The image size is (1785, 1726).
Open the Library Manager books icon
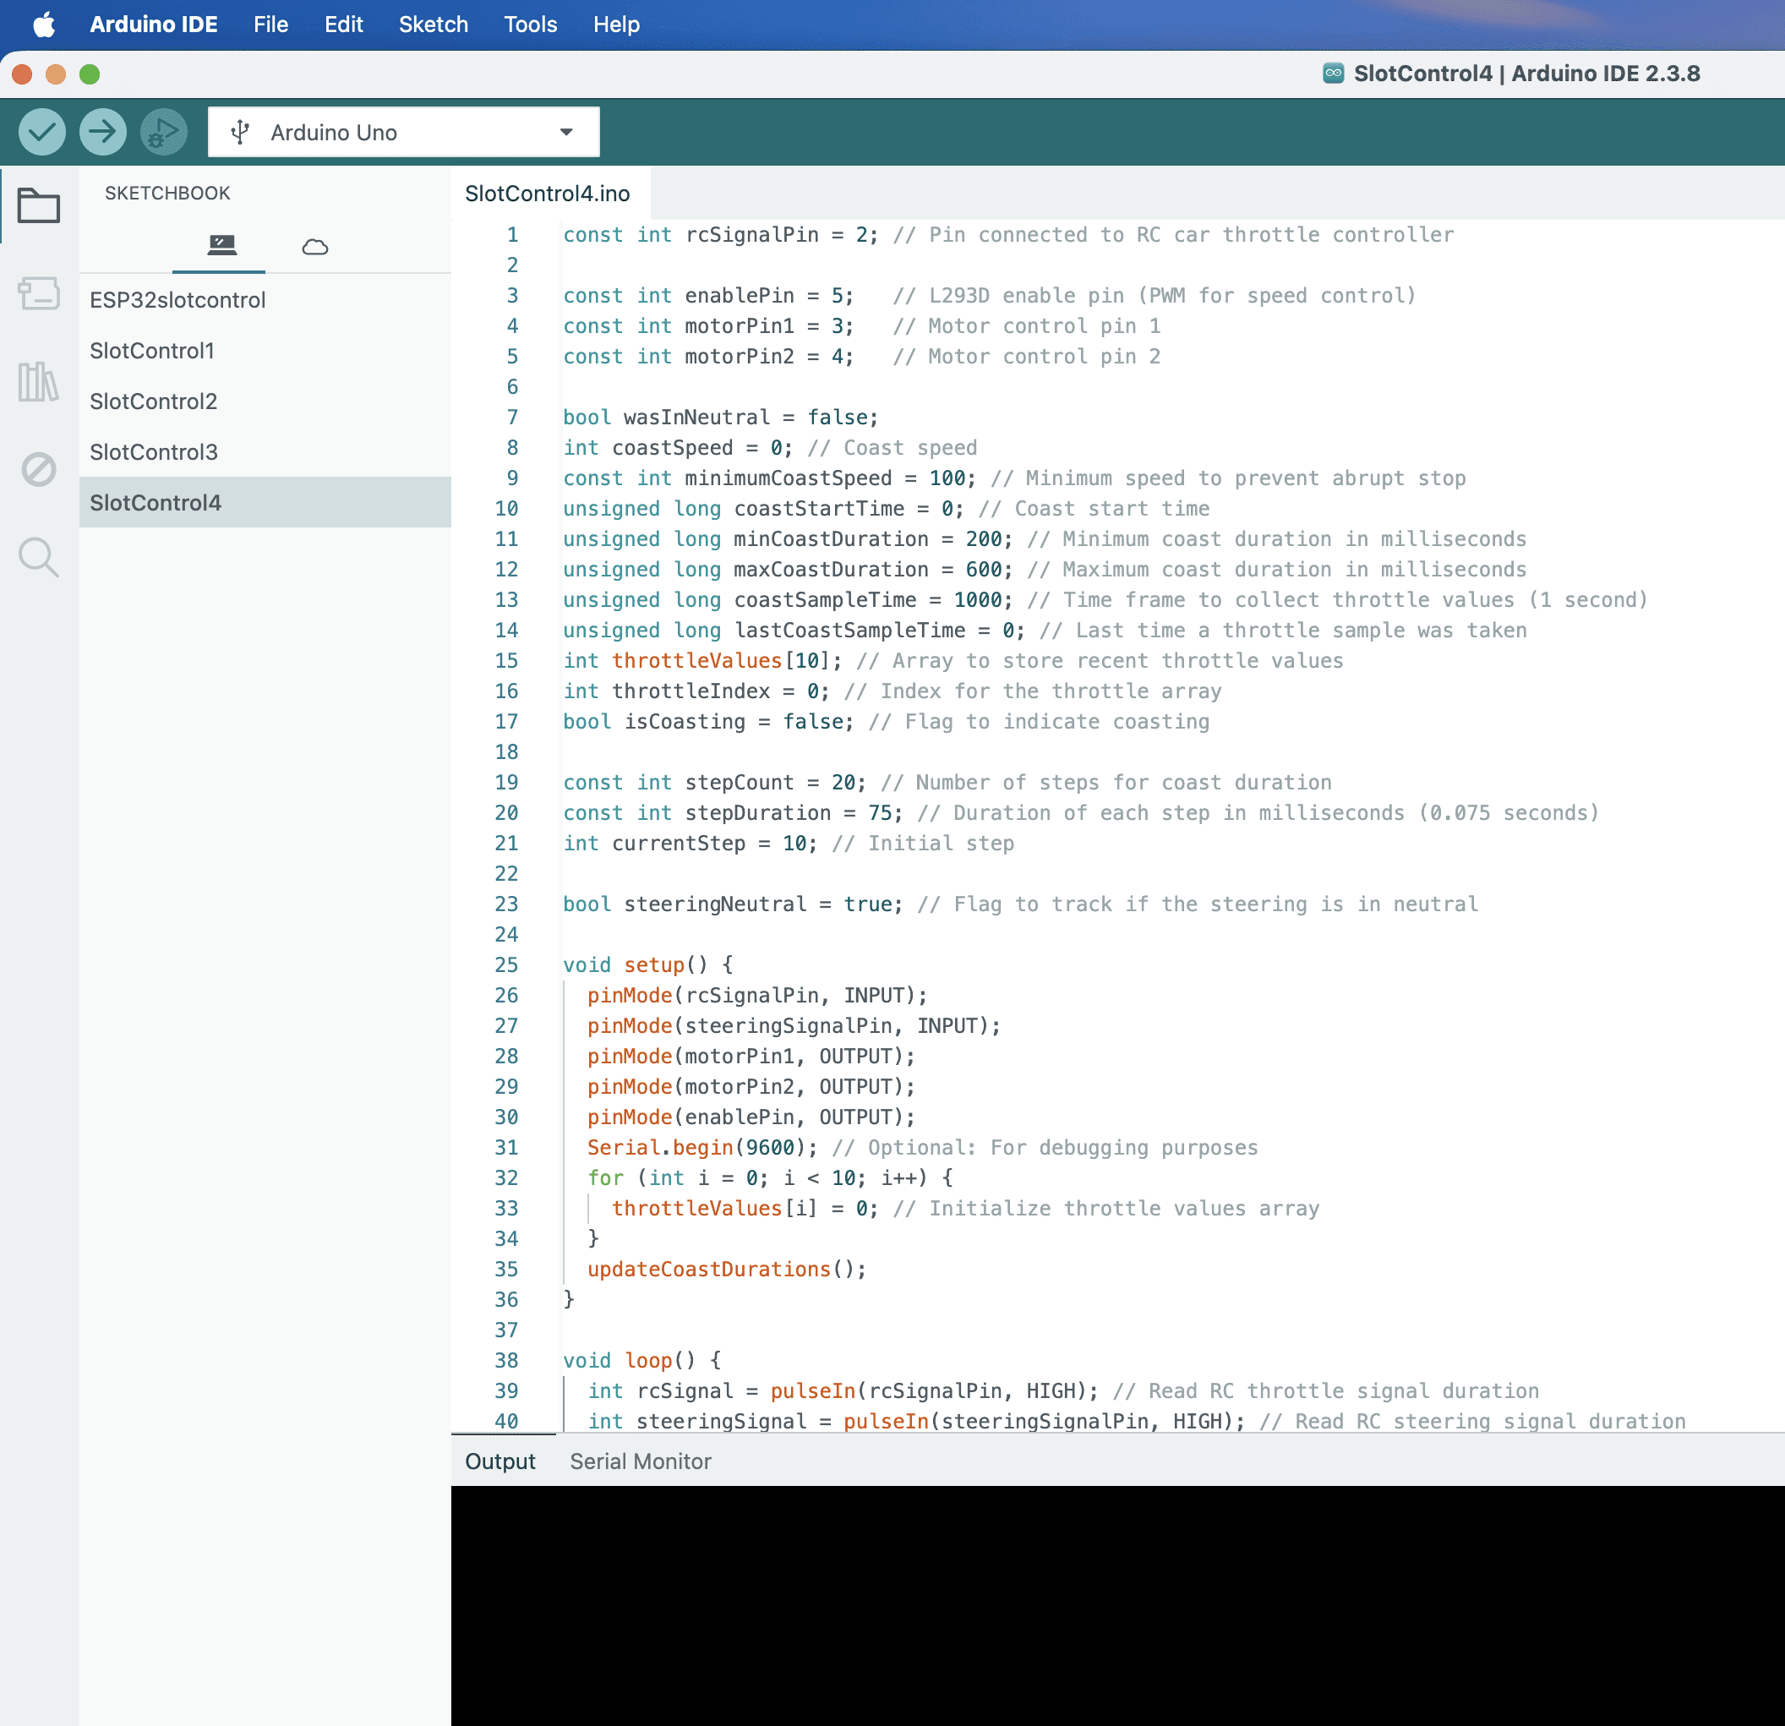tap(39, 380)
